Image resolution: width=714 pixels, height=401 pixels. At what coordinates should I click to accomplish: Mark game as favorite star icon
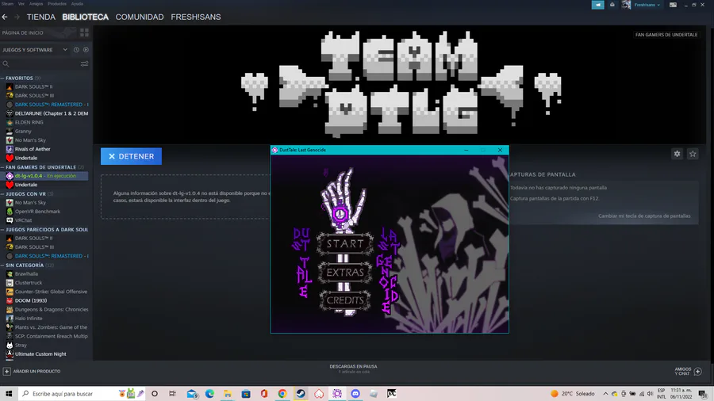pyautogui.click(x=693, y=154)
